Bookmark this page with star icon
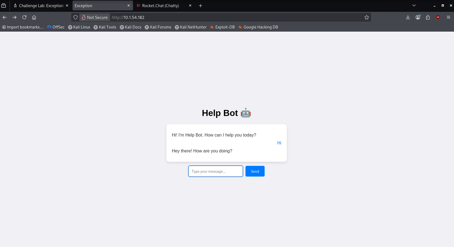Image resolution: width=454 pixels, height=247 pixels. coord(367,17)
